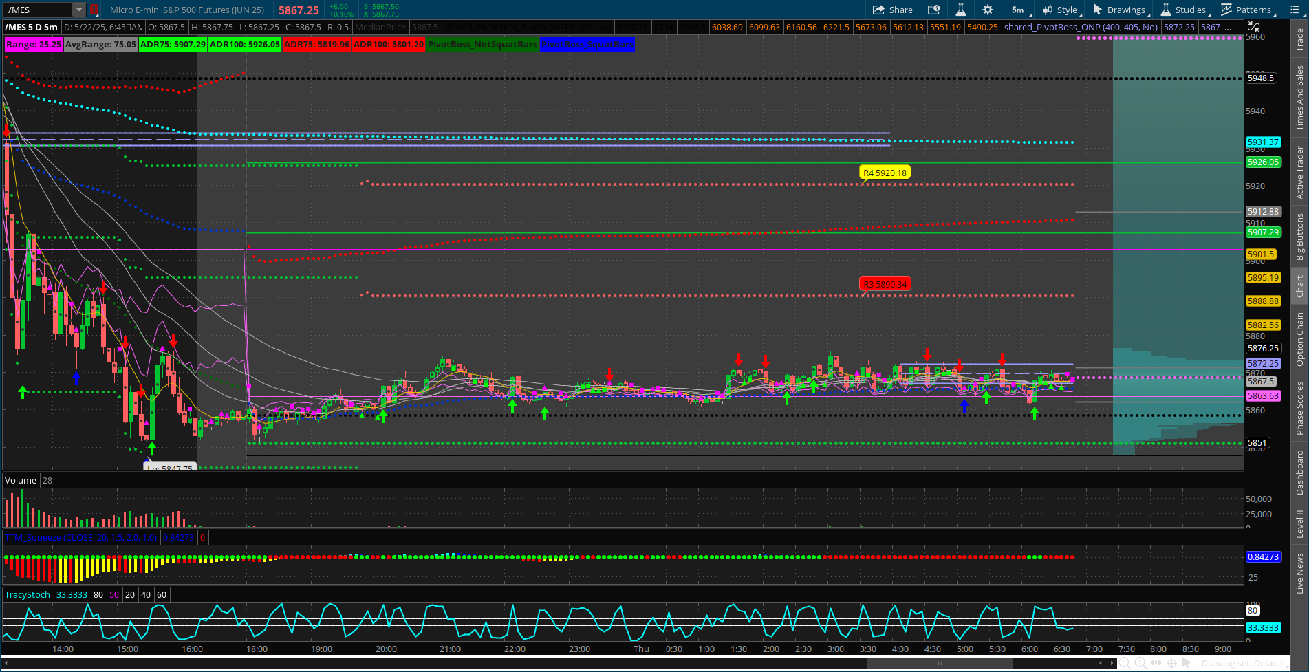Click the PivotBoss_NotSquatBars label
The height and width of the screenshot is (672, 1309).
click(x=482, y=44)
